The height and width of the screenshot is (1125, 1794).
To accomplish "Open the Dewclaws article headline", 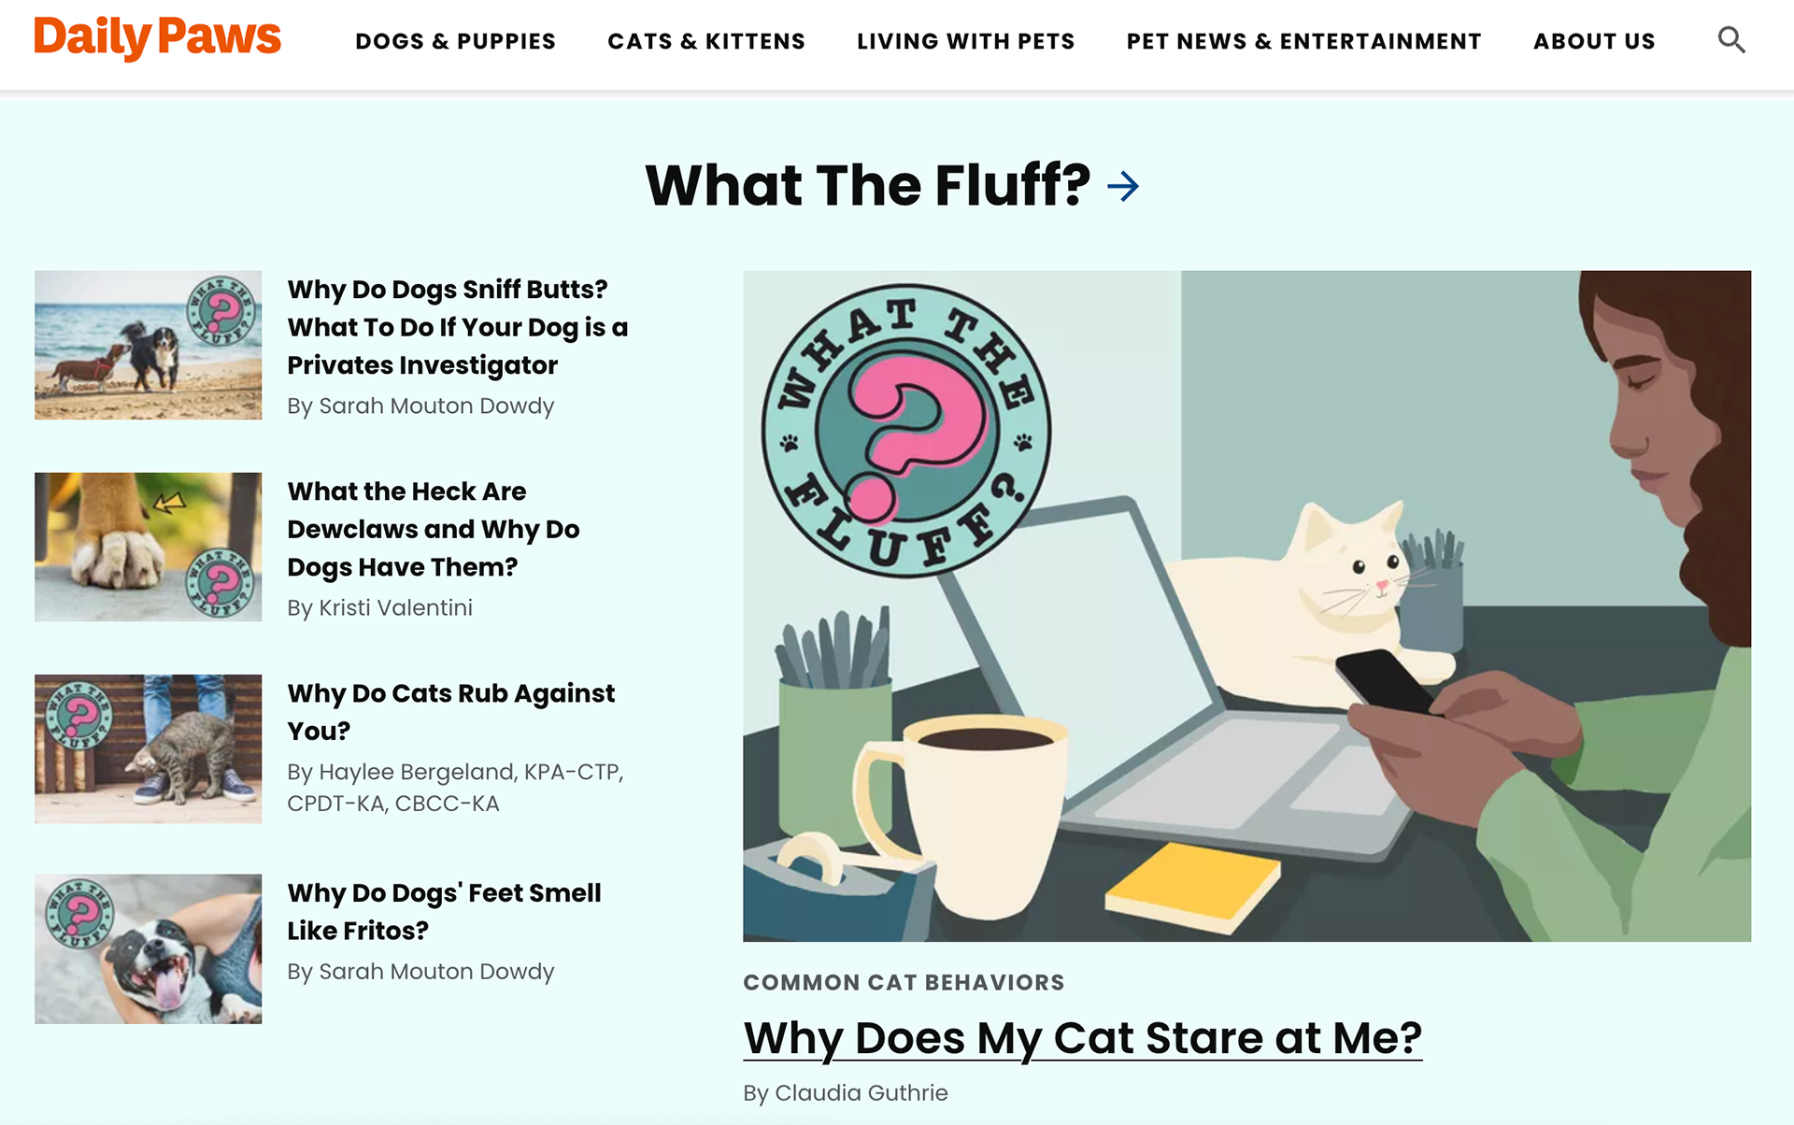I will (x=434, y=529).
